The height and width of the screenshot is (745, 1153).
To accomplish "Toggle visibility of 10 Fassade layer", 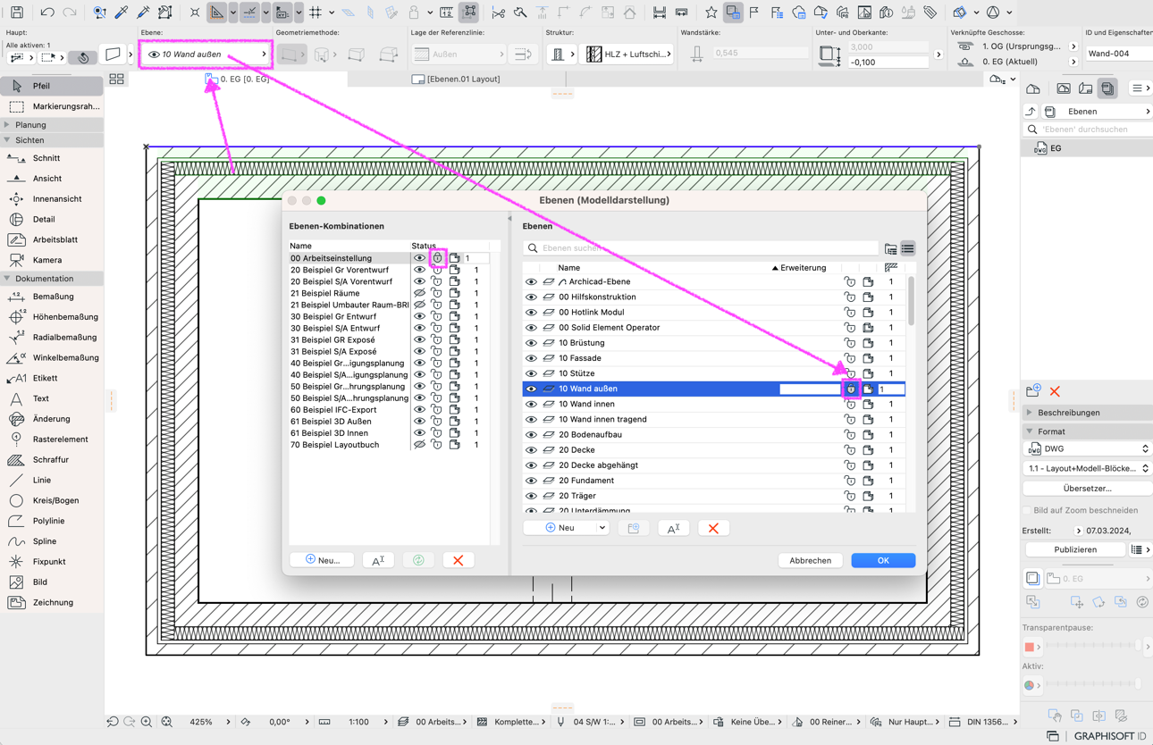I will coord(531,358).
